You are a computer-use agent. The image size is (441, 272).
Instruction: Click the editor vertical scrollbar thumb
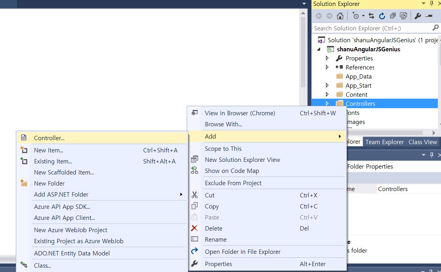303,52
